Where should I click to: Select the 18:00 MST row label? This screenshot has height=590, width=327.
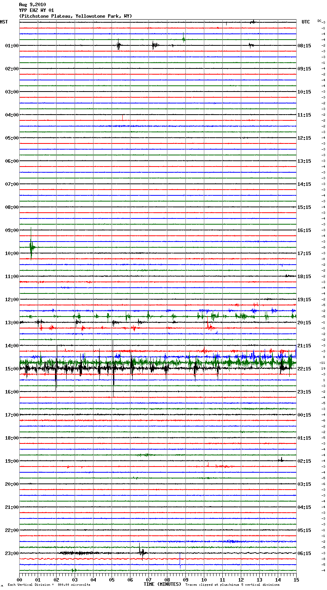click(x=12, y=438)
